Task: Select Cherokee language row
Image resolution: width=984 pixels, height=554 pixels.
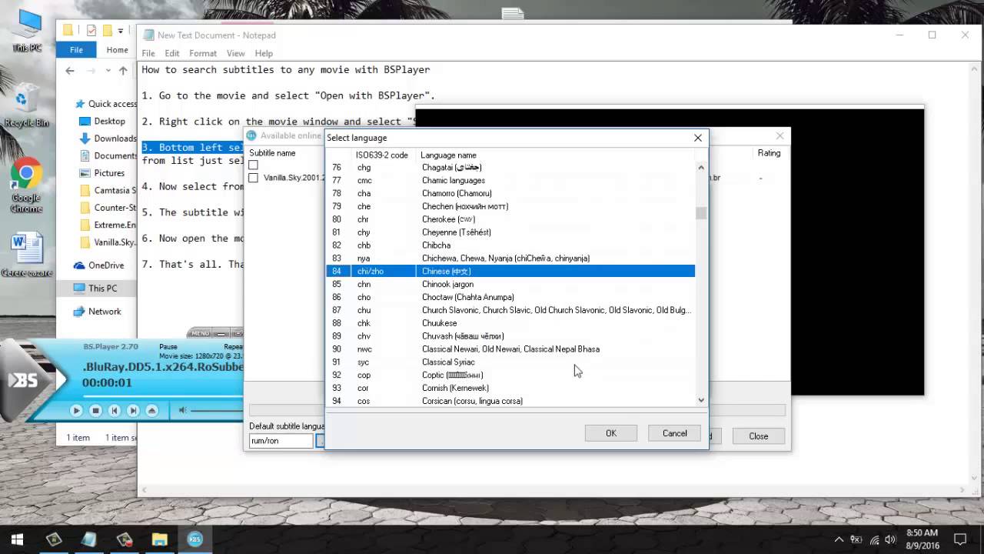Action: pyautogui.click(x=510, y=219)
